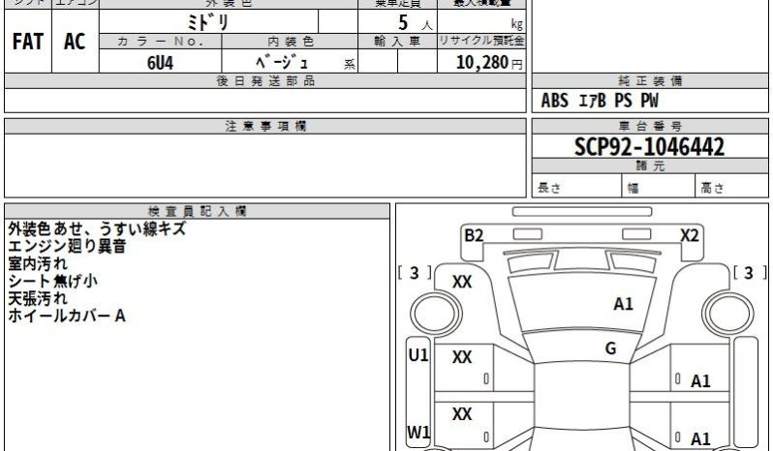
Task: Click the リサイクル預託金 header
Action: pos(481,41)
